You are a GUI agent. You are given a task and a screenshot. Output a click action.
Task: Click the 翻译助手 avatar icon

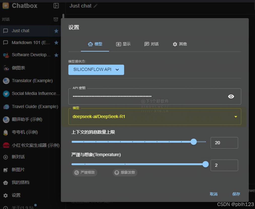(x=6, y=120)
